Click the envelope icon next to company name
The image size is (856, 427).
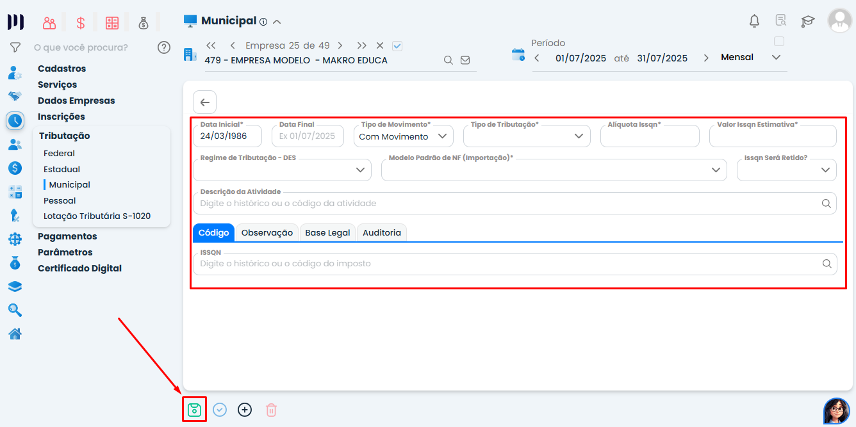[465, 60]
